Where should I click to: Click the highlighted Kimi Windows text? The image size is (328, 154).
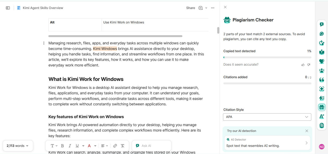click(105, 49)
